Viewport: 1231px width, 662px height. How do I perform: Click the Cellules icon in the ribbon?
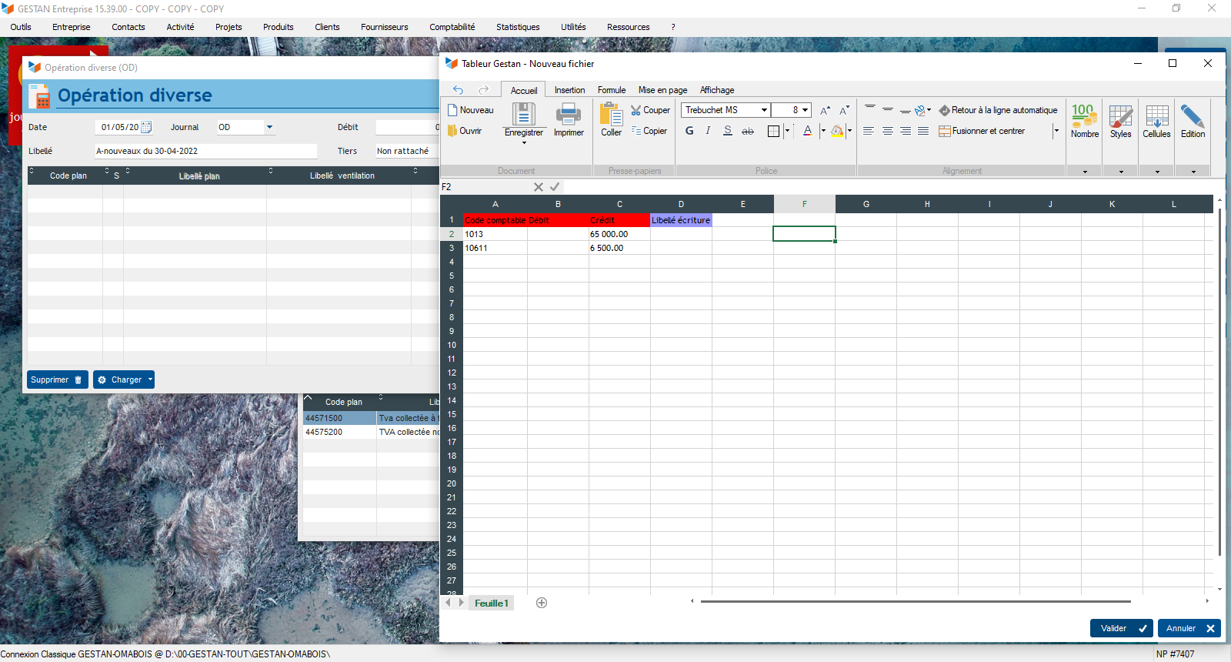1156,116
